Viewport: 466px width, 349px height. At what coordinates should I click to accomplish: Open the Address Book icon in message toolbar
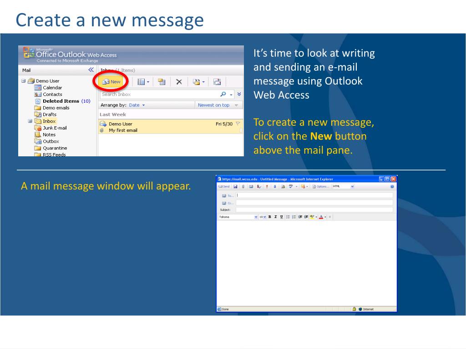coord(251,187)
